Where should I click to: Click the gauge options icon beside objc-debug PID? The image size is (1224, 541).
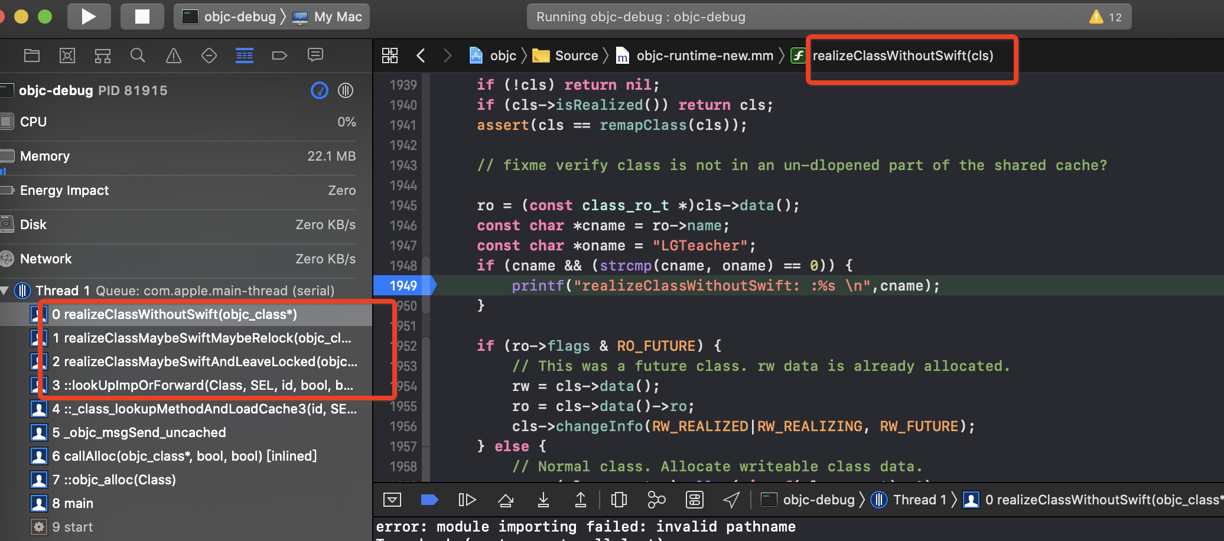[320, 90]
